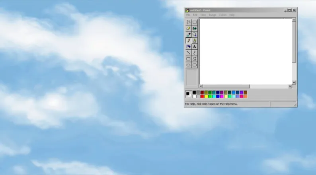The height and width of the screenshot is (175, 316).
Task: Select the teal swatch
Action: pos(214,92)
